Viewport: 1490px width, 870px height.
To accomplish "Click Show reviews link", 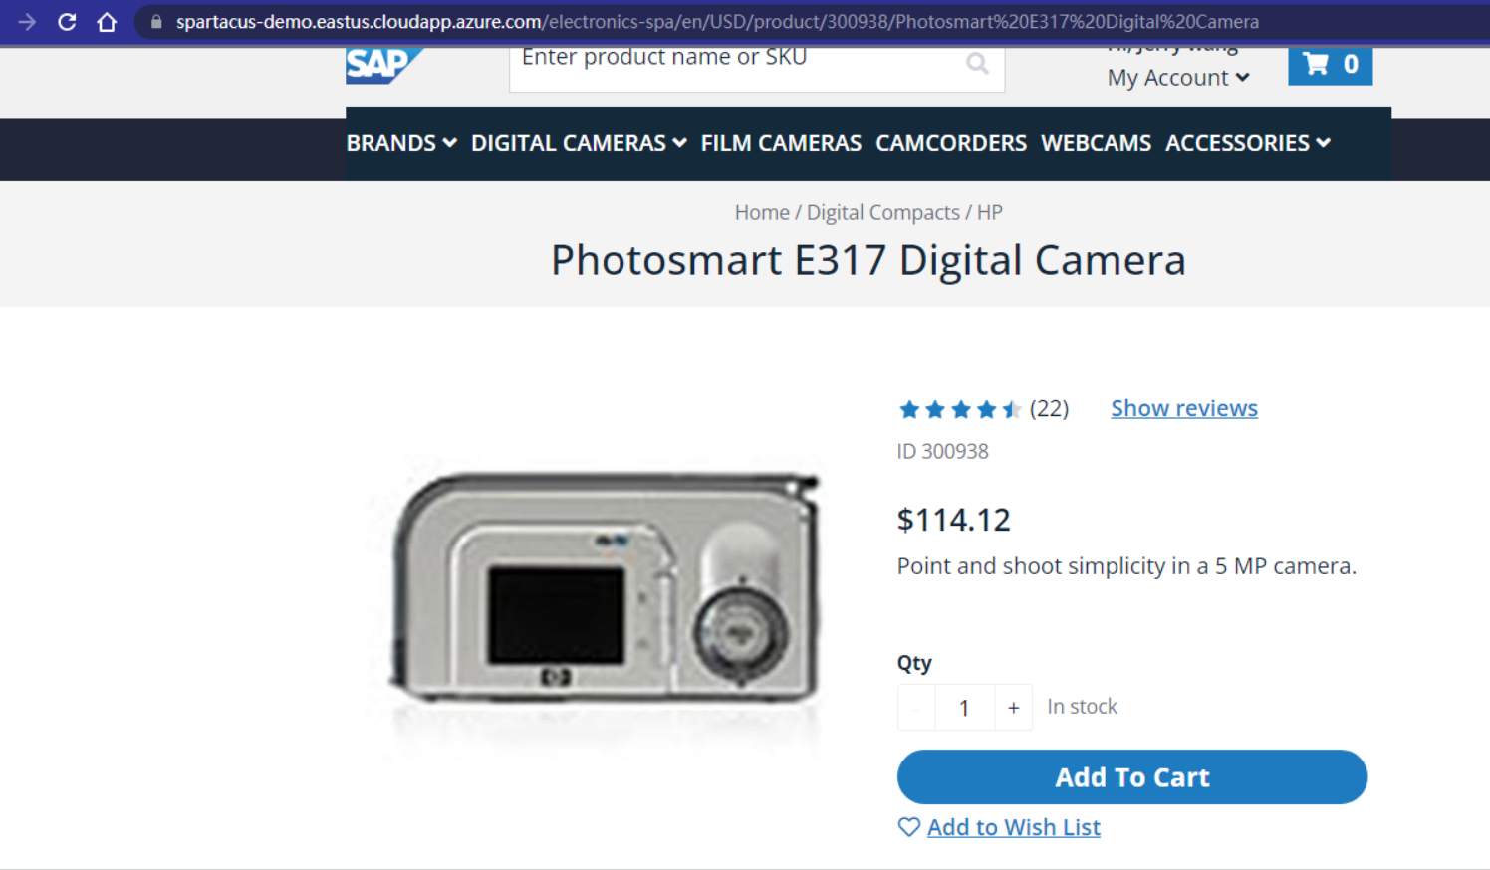I will point(1184,408).
